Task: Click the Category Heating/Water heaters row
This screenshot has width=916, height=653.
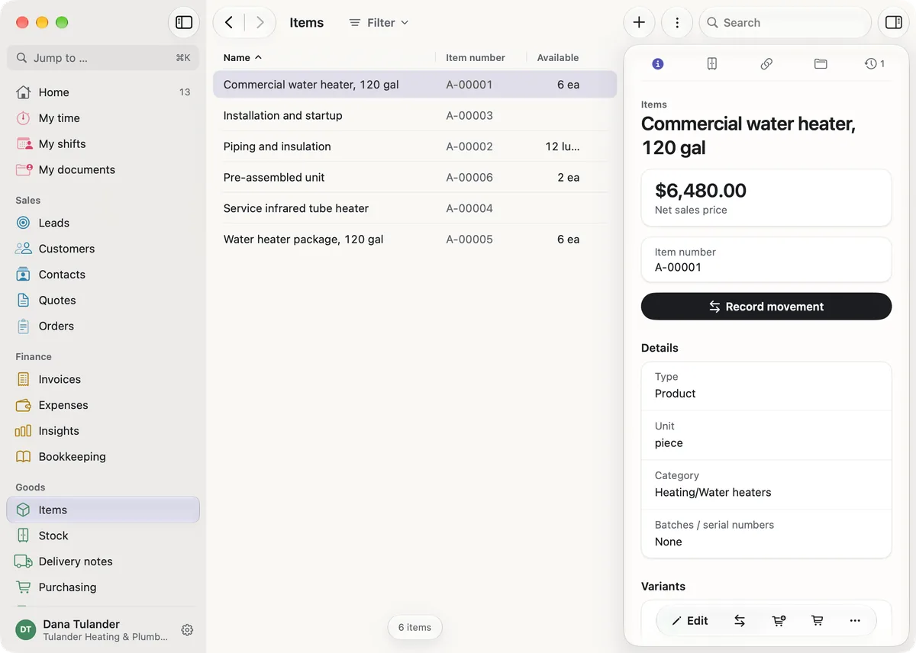Action: [x=766, y=484]
